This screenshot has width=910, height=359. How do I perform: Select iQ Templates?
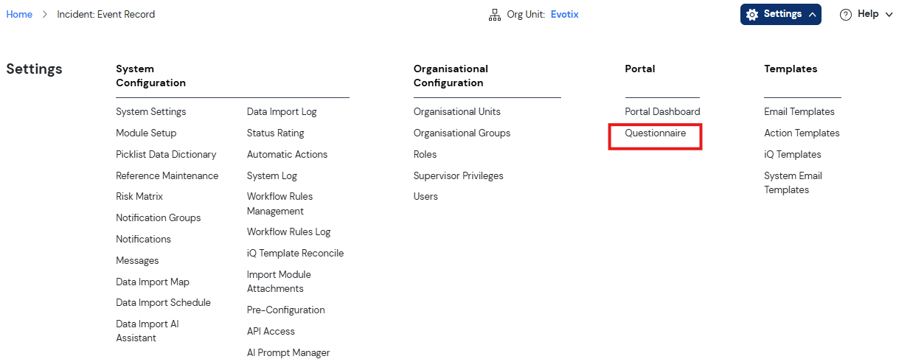[793, 155]
